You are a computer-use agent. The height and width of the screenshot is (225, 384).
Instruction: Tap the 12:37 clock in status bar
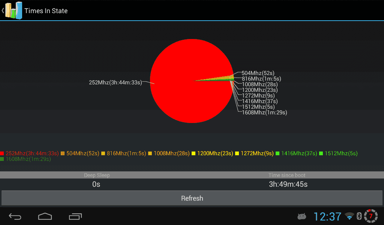(x=327, y=216)
